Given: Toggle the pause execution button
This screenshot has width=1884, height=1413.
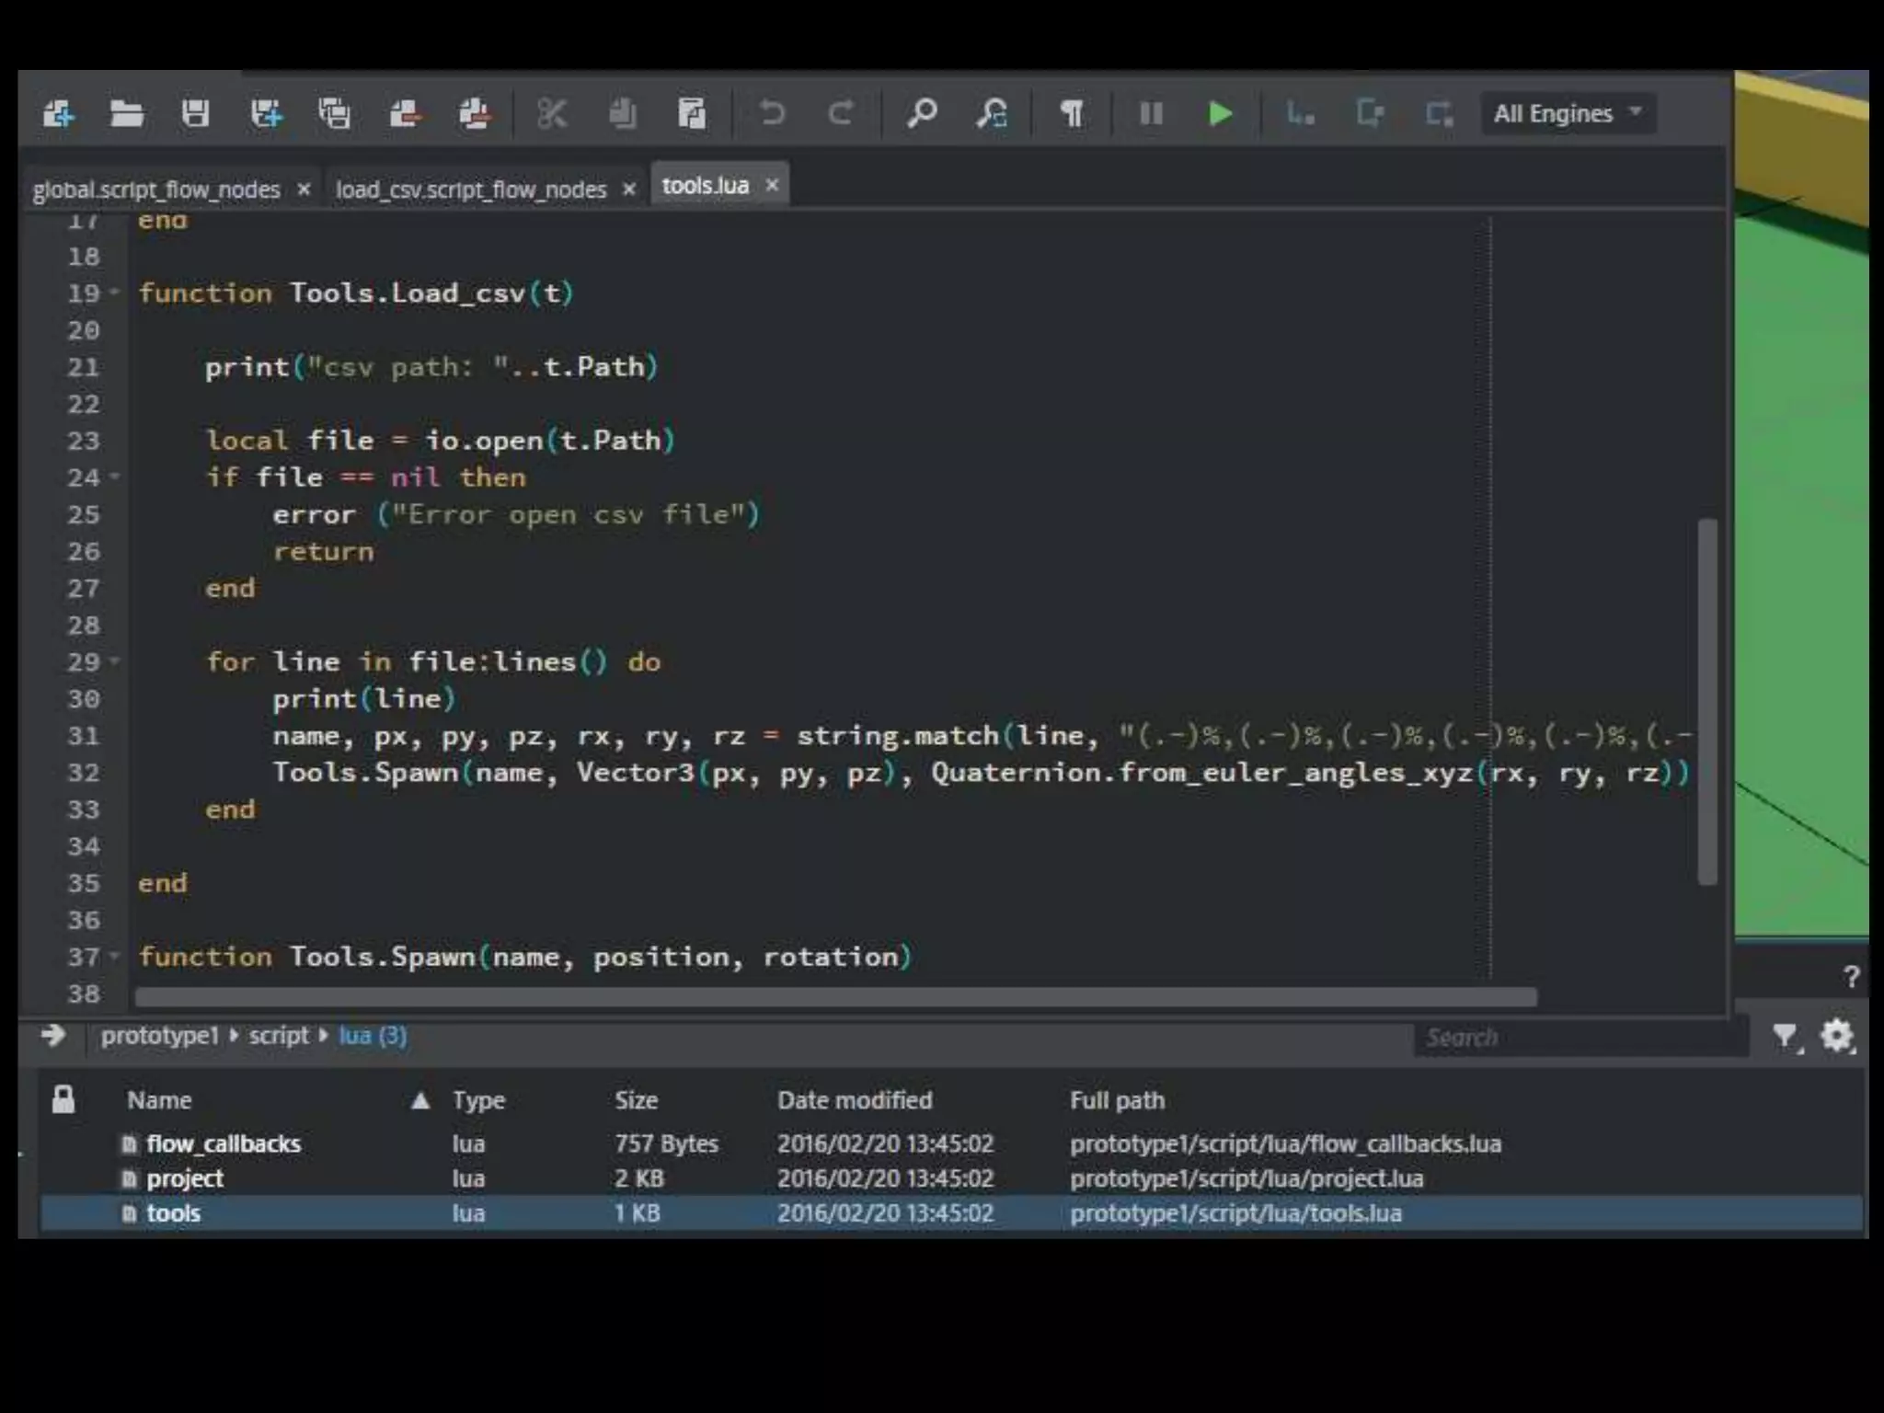Looking at the screenshot, I should click(x=1151, y=114).
